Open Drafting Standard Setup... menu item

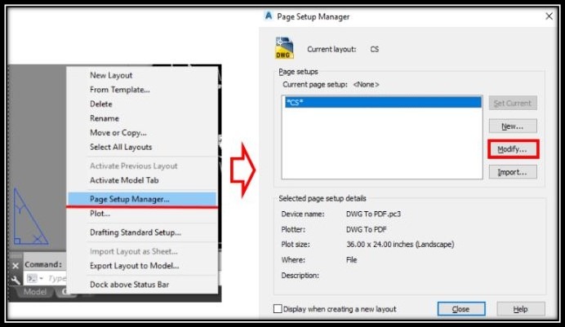(136, 232)
